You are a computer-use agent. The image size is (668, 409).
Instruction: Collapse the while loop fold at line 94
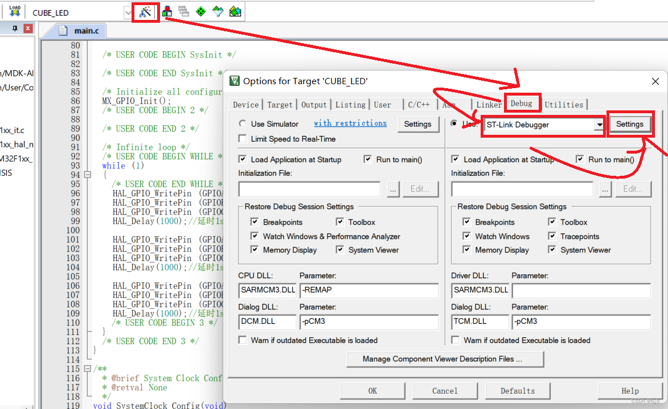87,175
